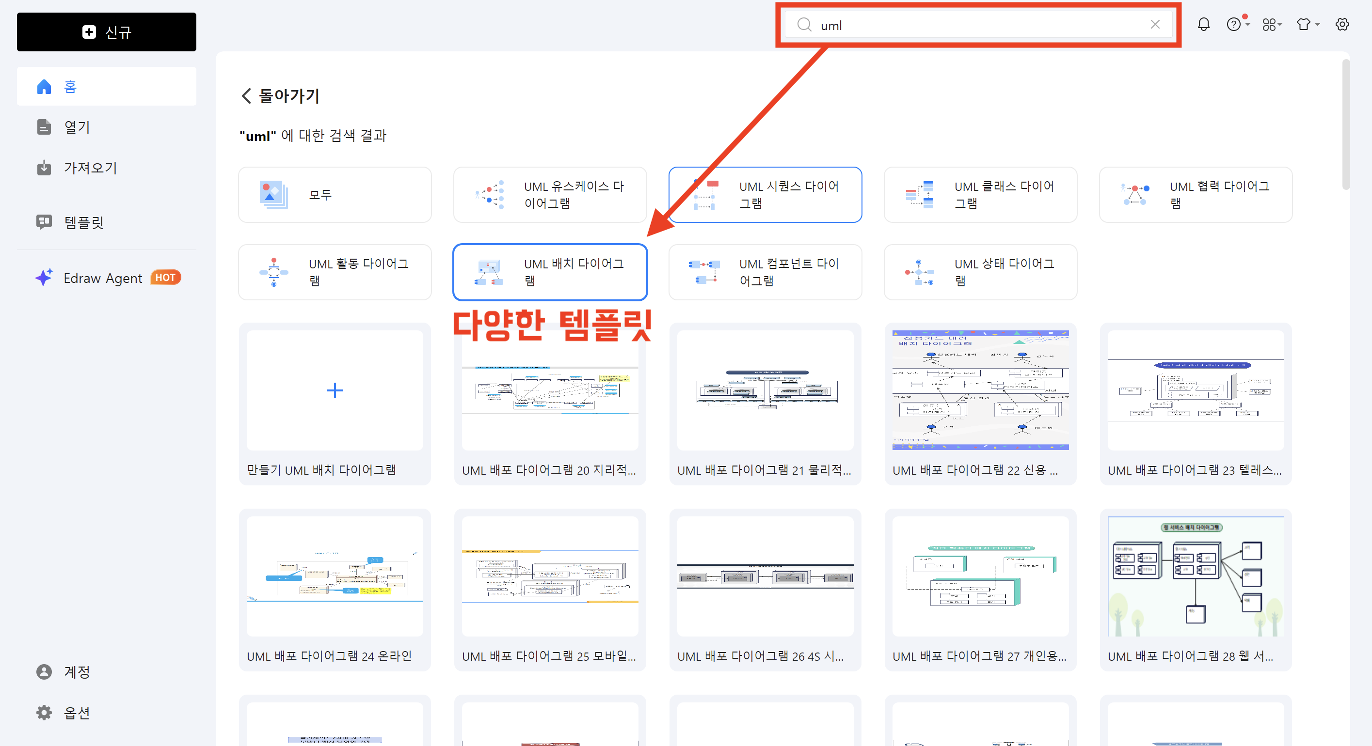Open 계정 account in sidebar
The image size is (1372, 746).
(x=76, y=671)
